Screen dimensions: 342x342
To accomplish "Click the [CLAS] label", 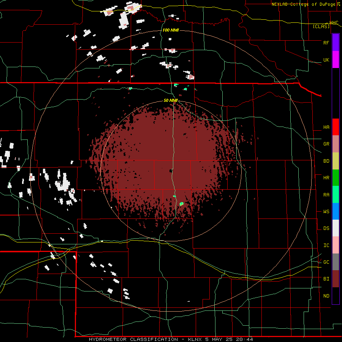I will coord(321,26).
